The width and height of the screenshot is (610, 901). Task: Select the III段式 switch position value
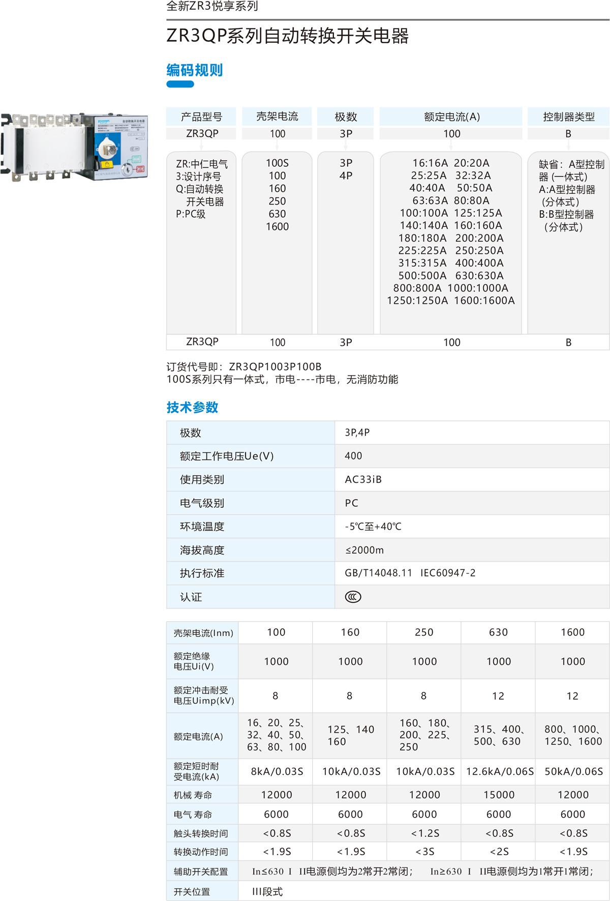267,891
